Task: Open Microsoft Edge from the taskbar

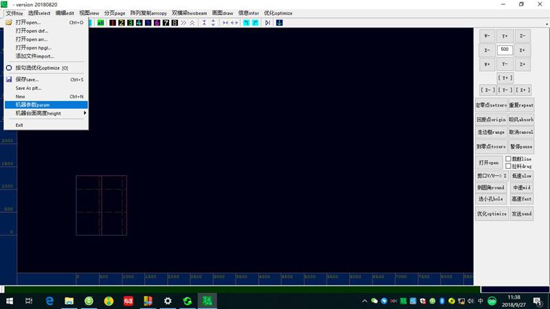Action: (x=49, y=301)
